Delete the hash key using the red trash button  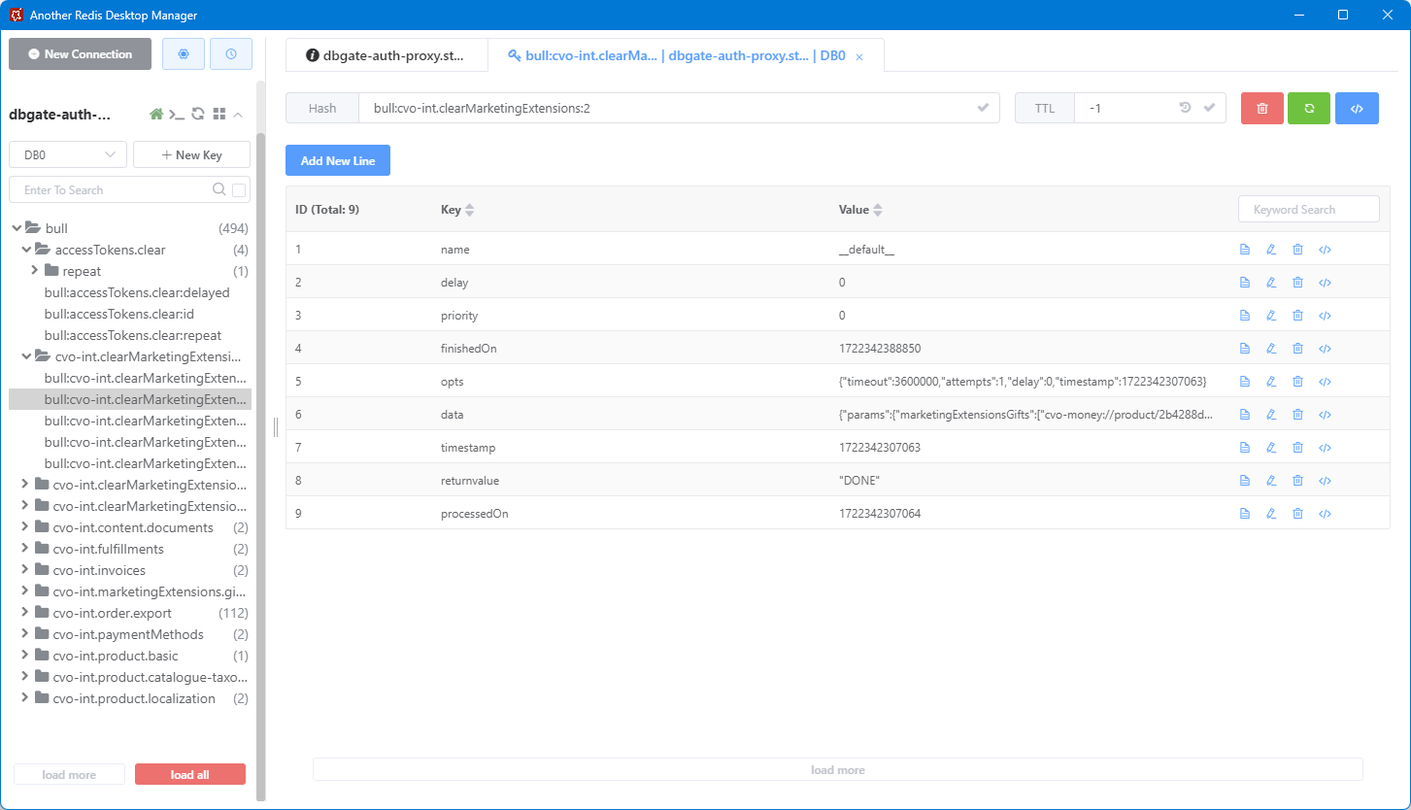[x=1261, y=108]
